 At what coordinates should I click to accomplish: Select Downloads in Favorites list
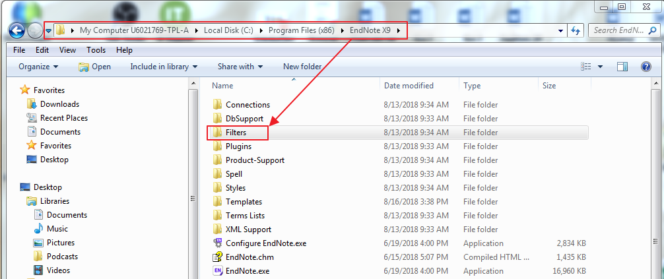coord(59,104)
